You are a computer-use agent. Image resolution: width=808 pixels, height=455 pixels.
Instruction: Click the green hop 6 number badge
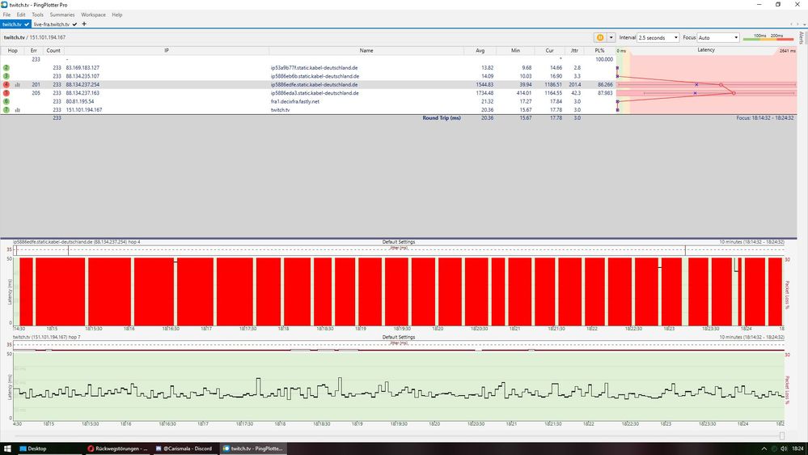click(x=6, y=101)
